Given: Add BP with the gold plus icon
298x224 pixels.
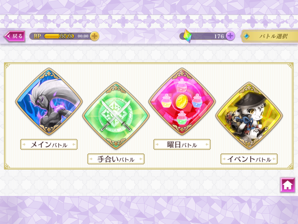Looking at the screenshot, I should pyautogui.click(x=95, y=36).
